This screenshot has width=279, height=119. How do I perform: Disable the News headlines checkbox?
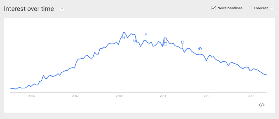click(x=213, y=8)
